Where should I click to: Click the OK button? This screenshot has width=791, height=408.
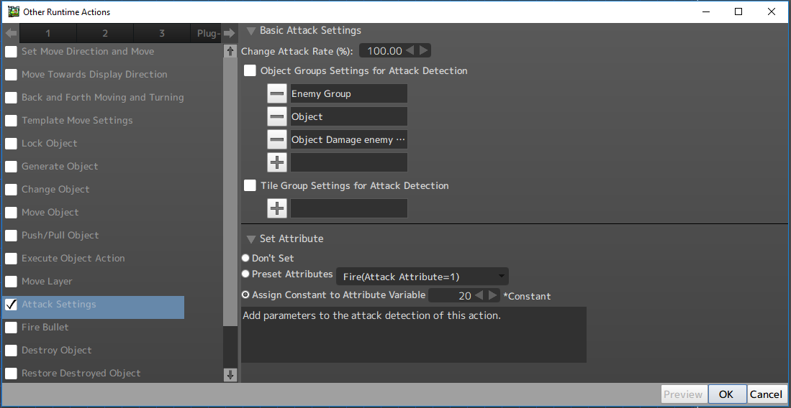(726, 394)
